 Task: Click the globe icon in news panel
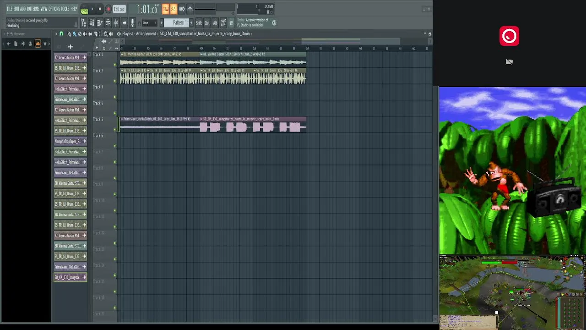pyautogui.click(x=274, y=22)
